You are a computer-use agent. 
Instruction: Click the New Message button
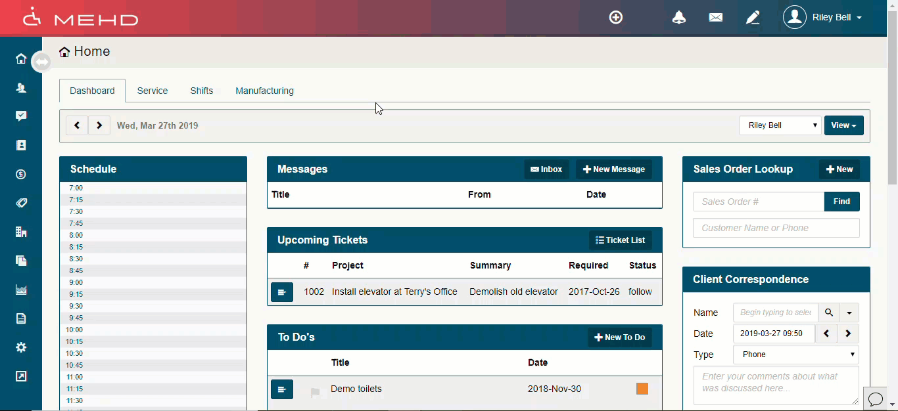614,169
